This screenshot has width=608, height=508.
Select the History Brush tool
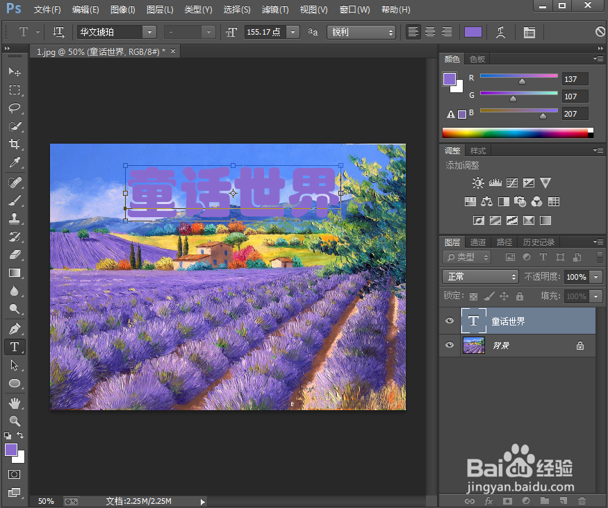coord(15,237)
